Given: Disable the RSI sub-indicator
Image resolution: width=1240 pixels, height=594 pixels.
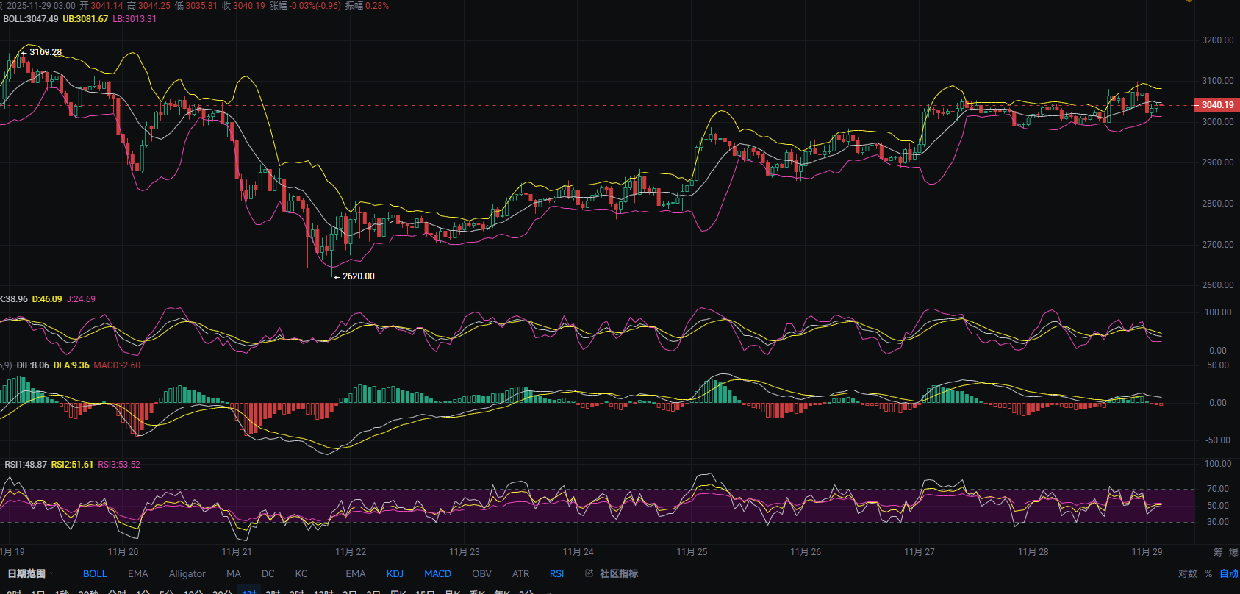Looking at the screenshot, I should (x=556, y=573).
